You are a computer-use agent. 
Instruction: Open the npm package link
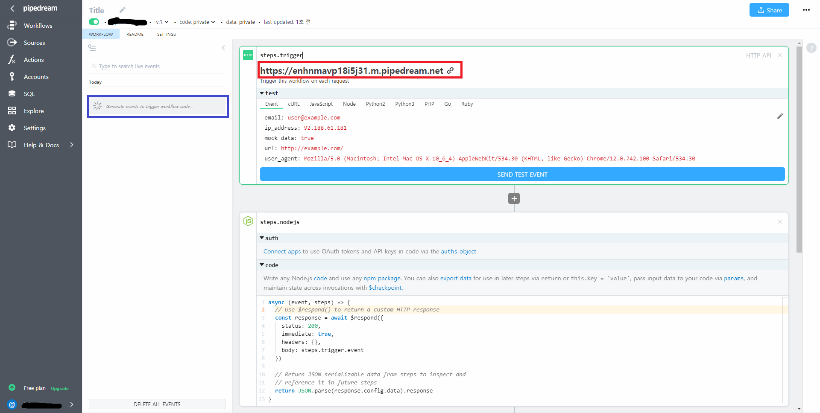coord(382,278)
